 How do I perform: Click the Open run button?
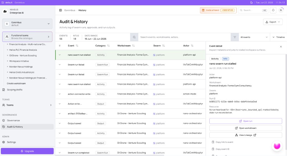click(x=246, y=121)
